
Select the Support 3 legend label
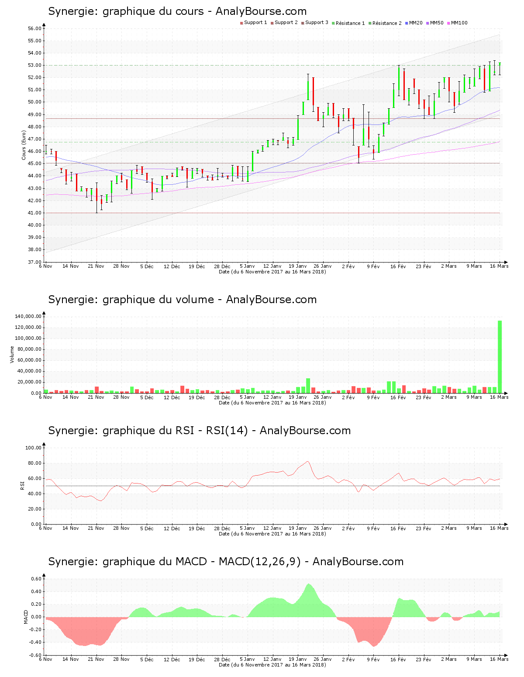[317, 23]
